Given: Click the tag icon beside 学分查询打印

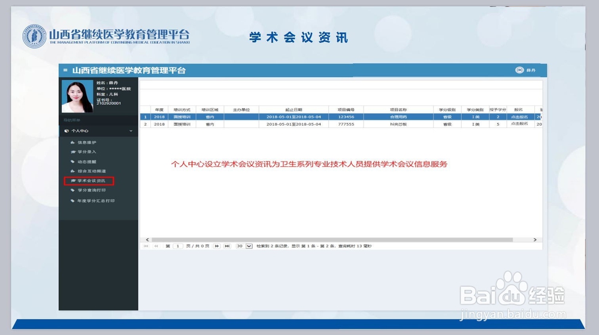Looking at the screenshot, I should (x=72, y=190).
